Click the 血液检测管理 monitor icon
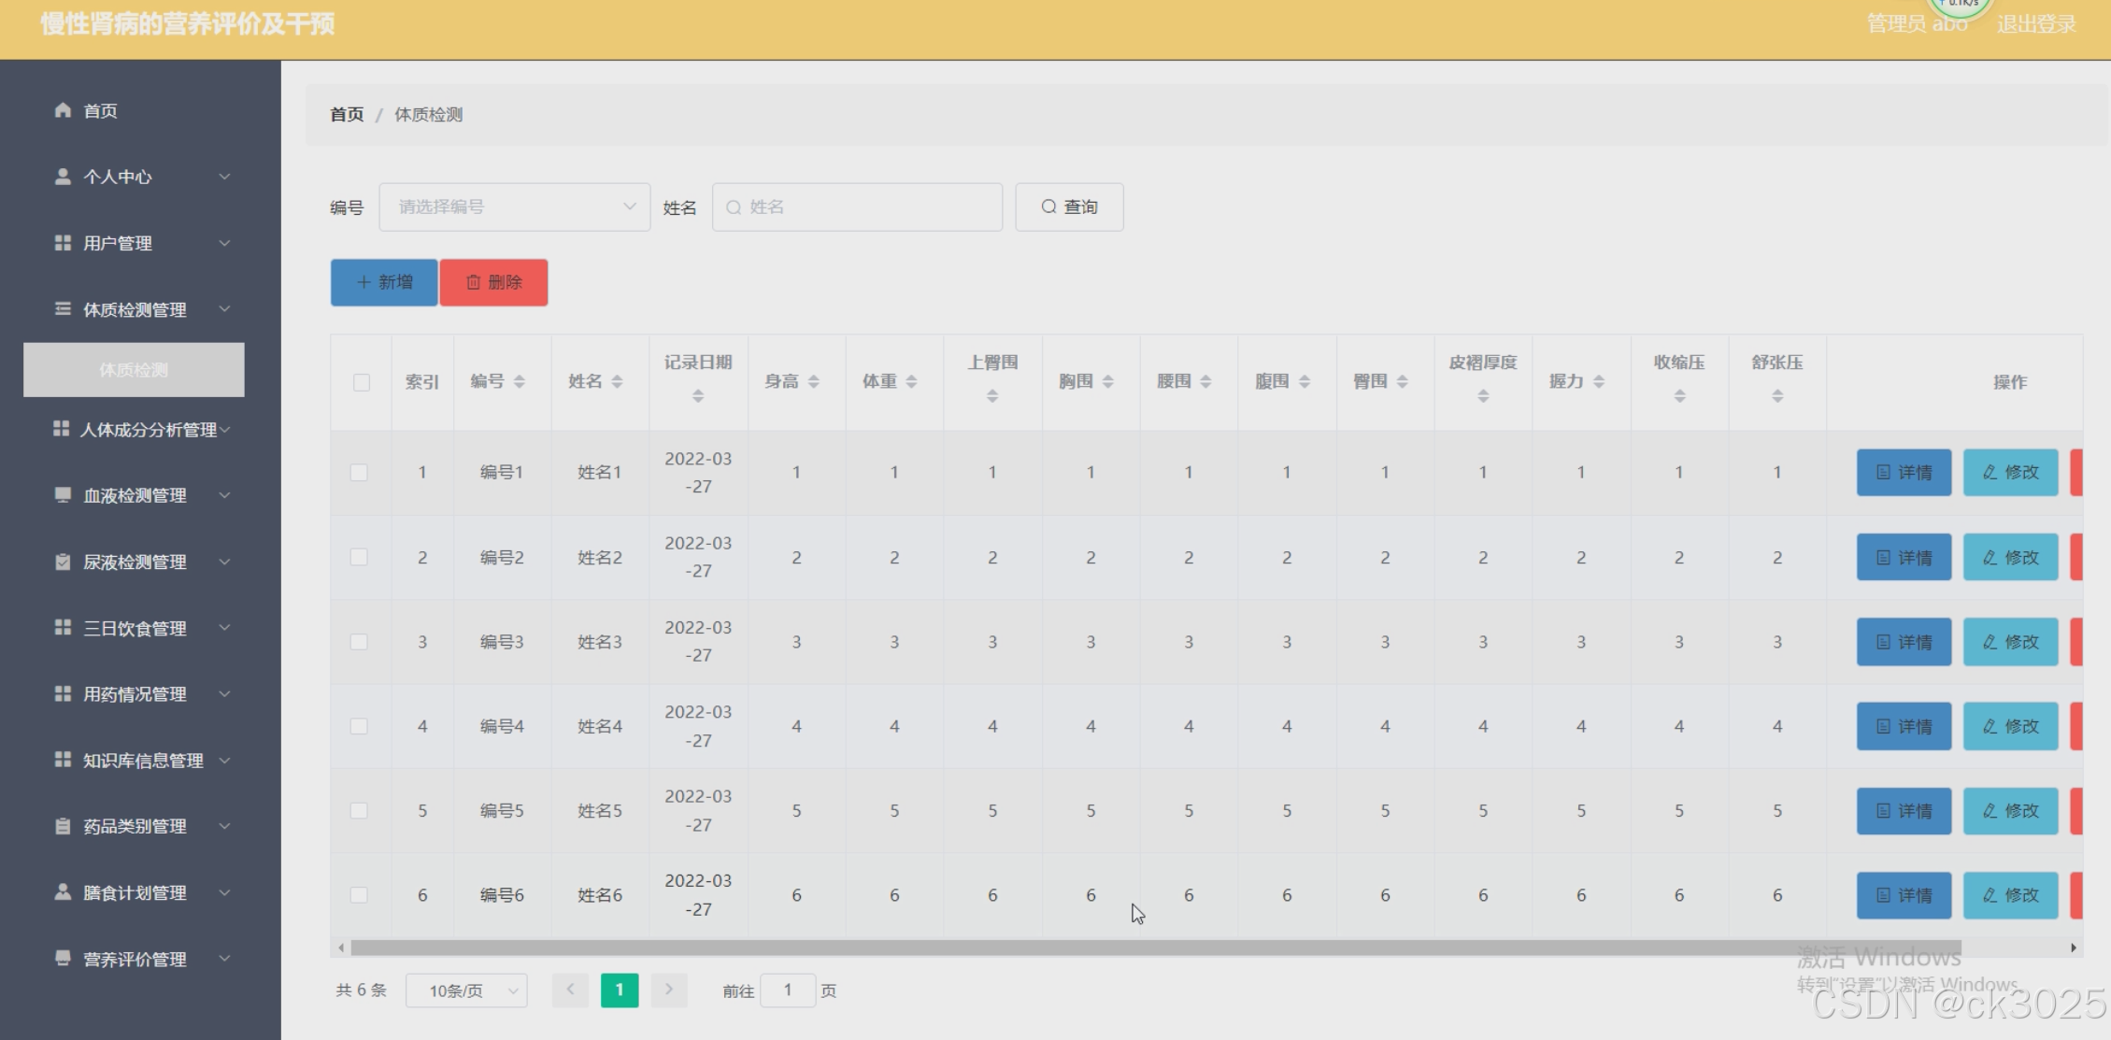 (x=63, y=495)
